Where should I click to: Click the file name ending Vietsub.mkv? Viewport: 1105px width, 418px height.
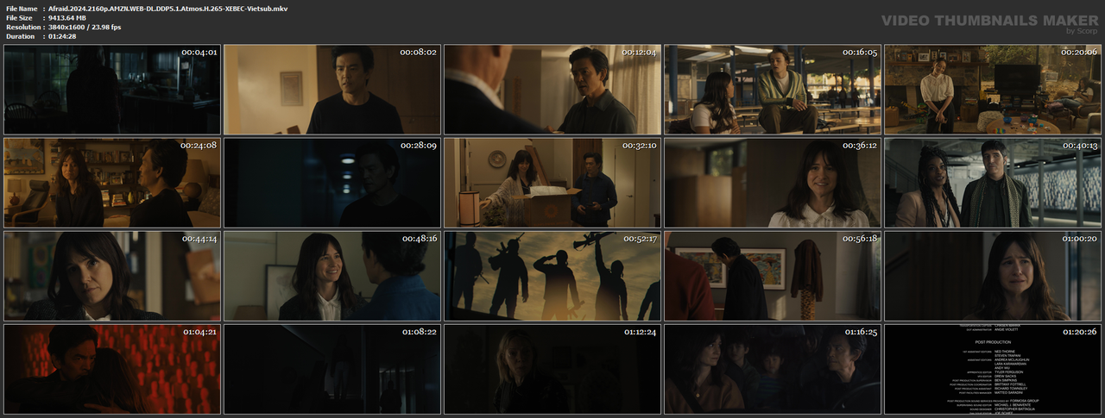pos(168,9)
